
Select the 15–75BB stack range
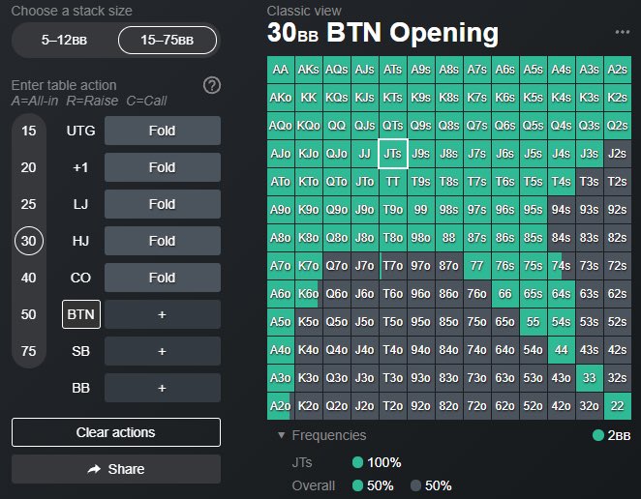(x=168, y=40)
